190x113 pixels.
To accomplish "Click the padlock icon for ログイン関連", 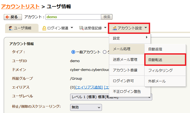I will coord(44,28).
